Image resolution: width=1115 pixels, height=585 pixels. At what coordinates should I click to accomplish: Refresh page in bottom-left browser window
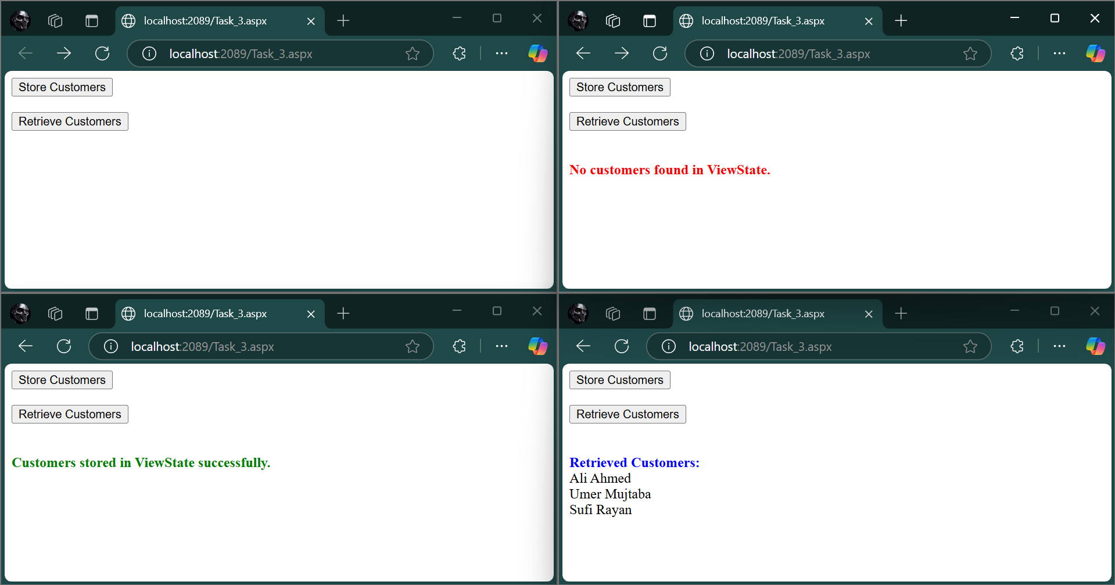[x=64, y=346]
